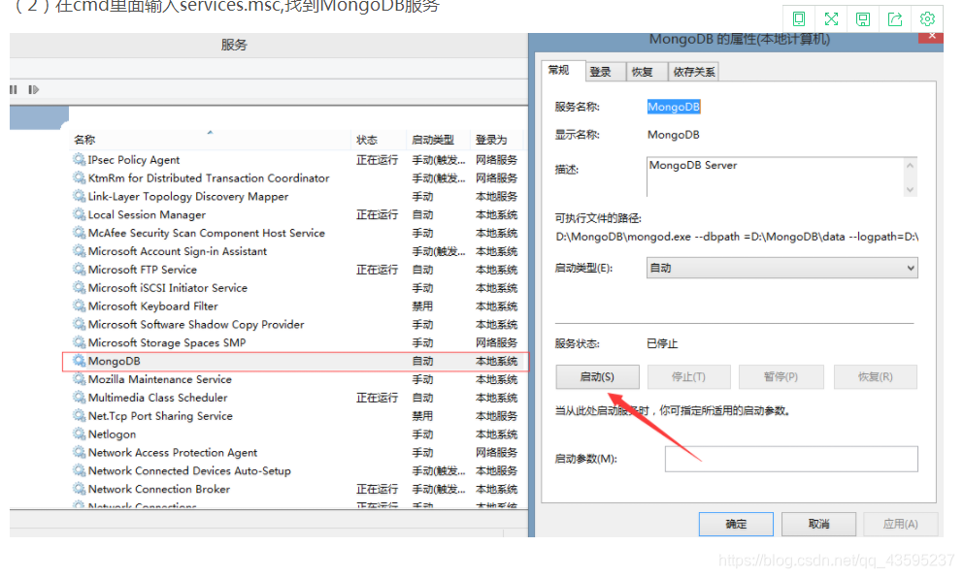
Task: Click the description box scroll-down arrow
Action: click(910, 189)
